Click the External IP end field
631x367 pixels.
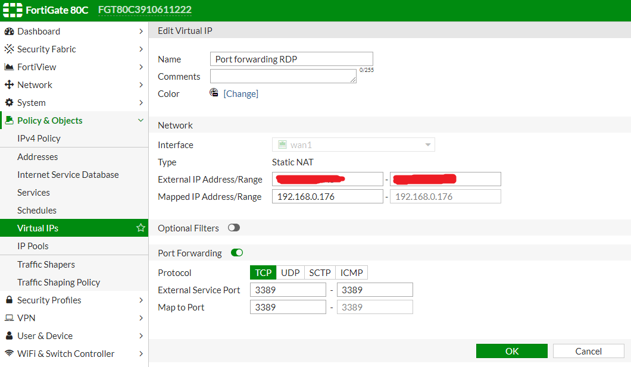445,179
